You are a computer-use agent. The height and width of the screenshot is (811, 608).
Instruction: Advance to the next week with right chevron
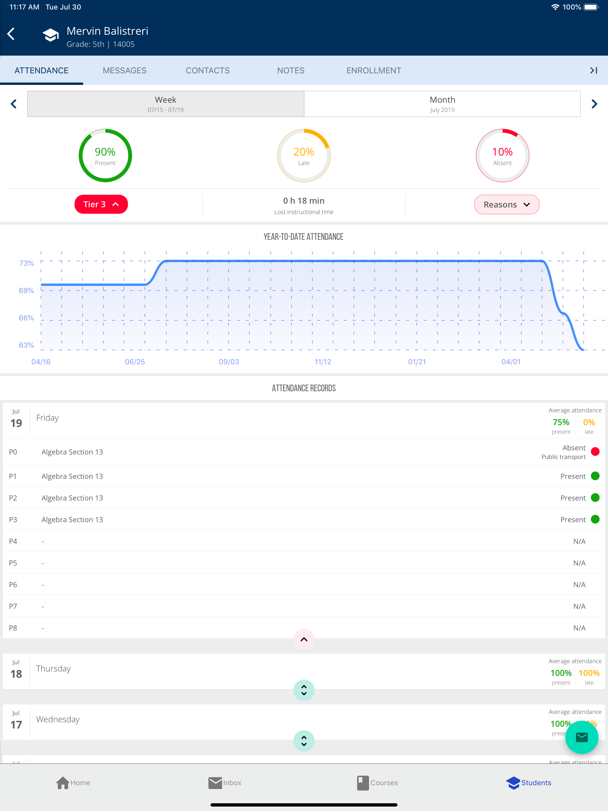(594, 104)
